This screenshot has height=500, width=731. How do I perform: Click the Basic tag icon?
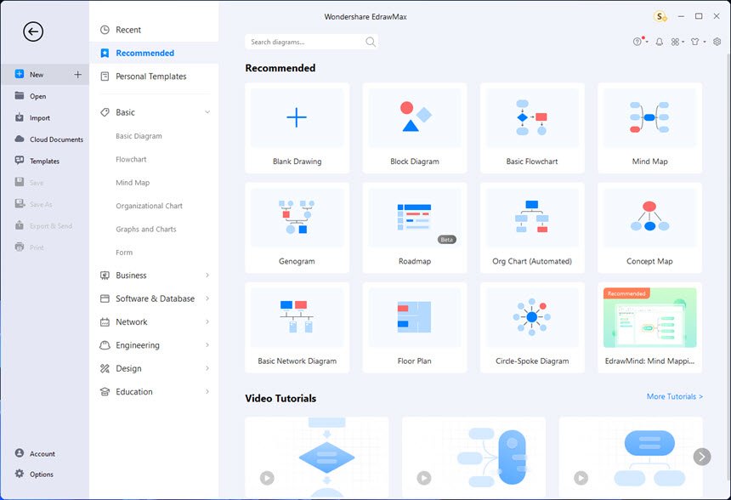[105, 112]
